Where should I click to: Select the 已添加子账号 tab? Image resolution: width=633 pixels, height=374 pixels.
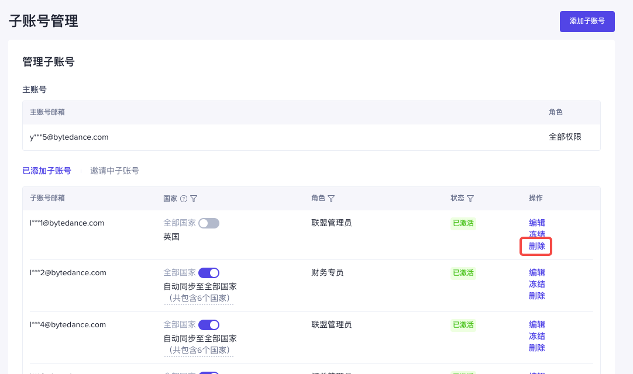tap(47, 171)
